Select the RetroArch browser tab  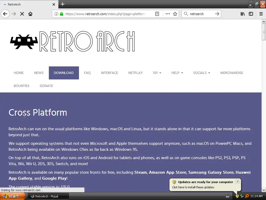pyautogui.click(x=29, y=4)
